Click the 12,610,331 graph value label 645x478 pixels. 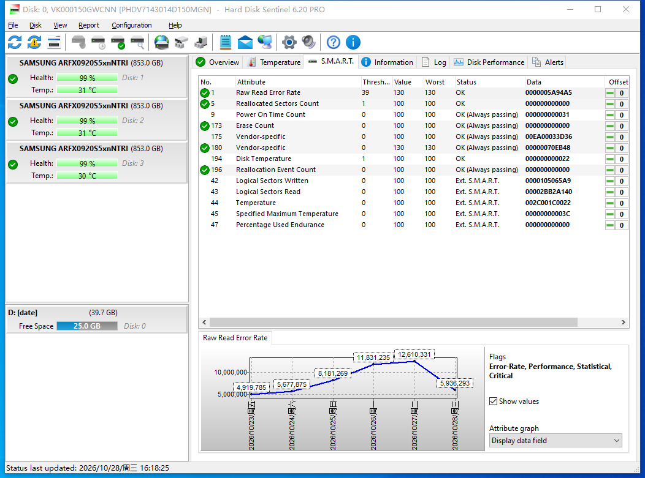[414, 354]
